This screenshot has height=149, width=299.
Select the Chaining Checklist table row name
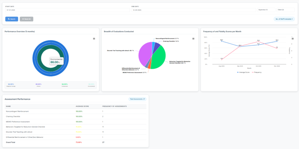13,117
